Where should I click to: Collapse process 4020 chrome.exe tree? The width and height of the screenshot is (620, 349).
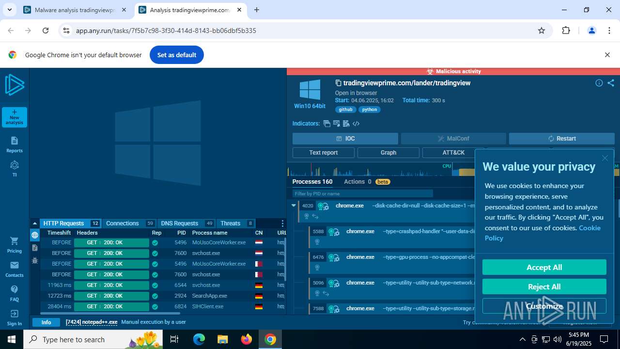[x=294, y=206]
